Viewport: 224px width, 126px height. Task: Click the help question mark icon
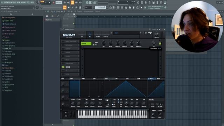point(149,2)
